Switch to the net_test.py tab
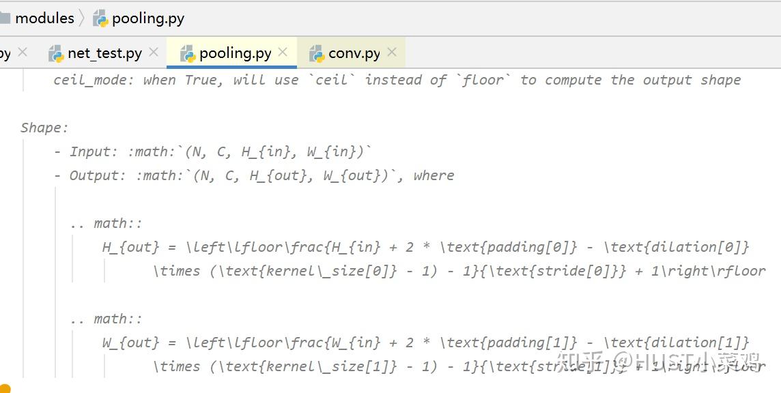This screenshot has height=393, width=781. [104, 53]
